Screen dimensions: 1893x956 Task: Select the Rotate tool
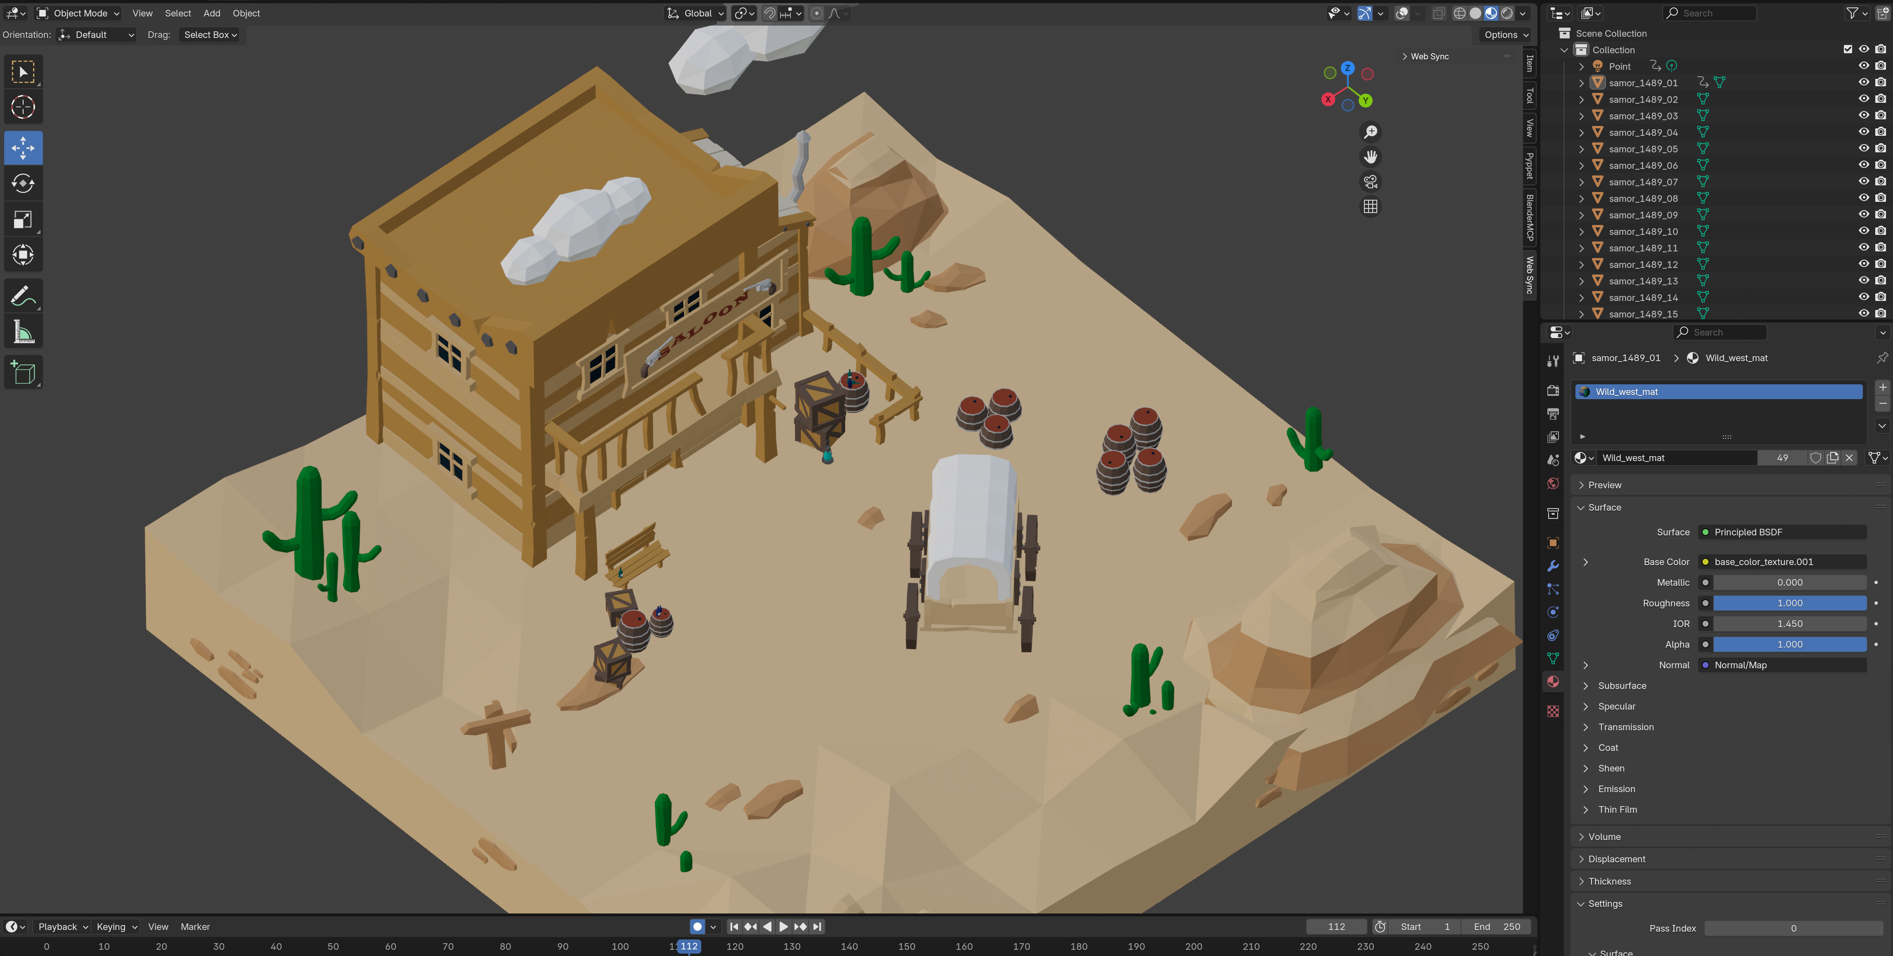click(x=23, y=183)
